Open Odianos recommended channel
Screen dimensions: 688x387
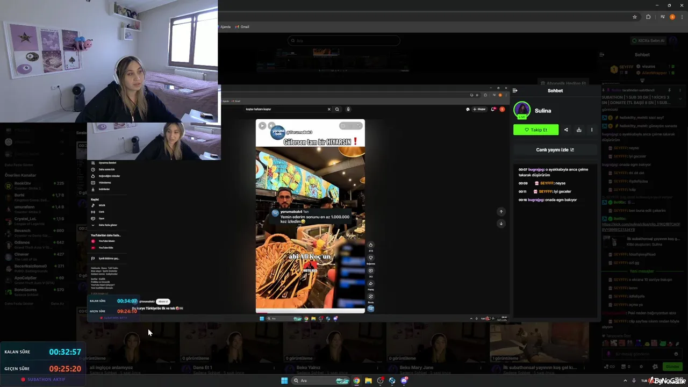coord(34,245)
